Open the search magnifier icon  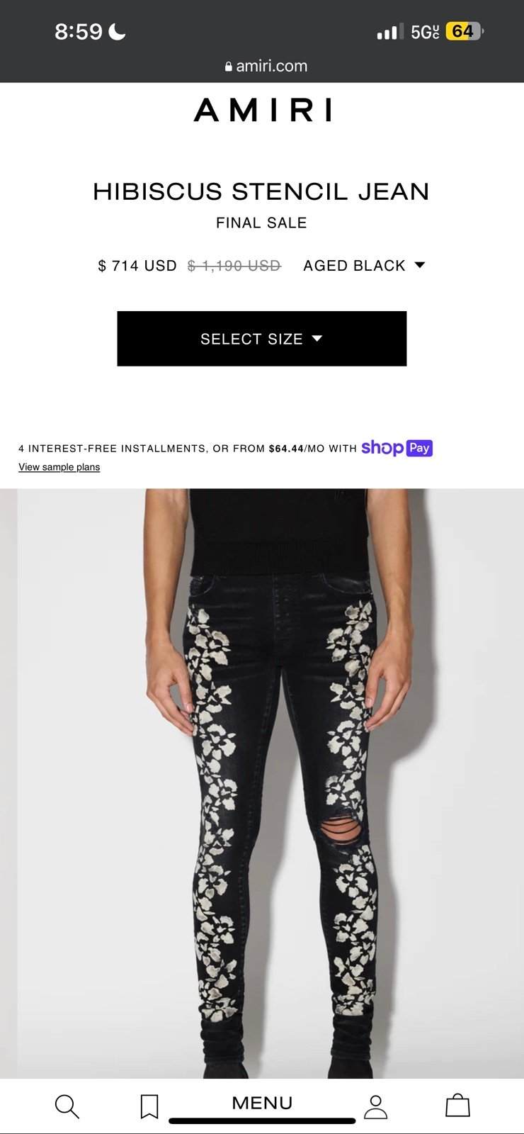click(67, 1106)
